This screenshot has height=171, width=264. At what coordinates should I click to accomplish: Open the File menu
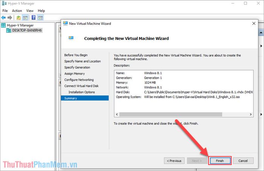5,11
